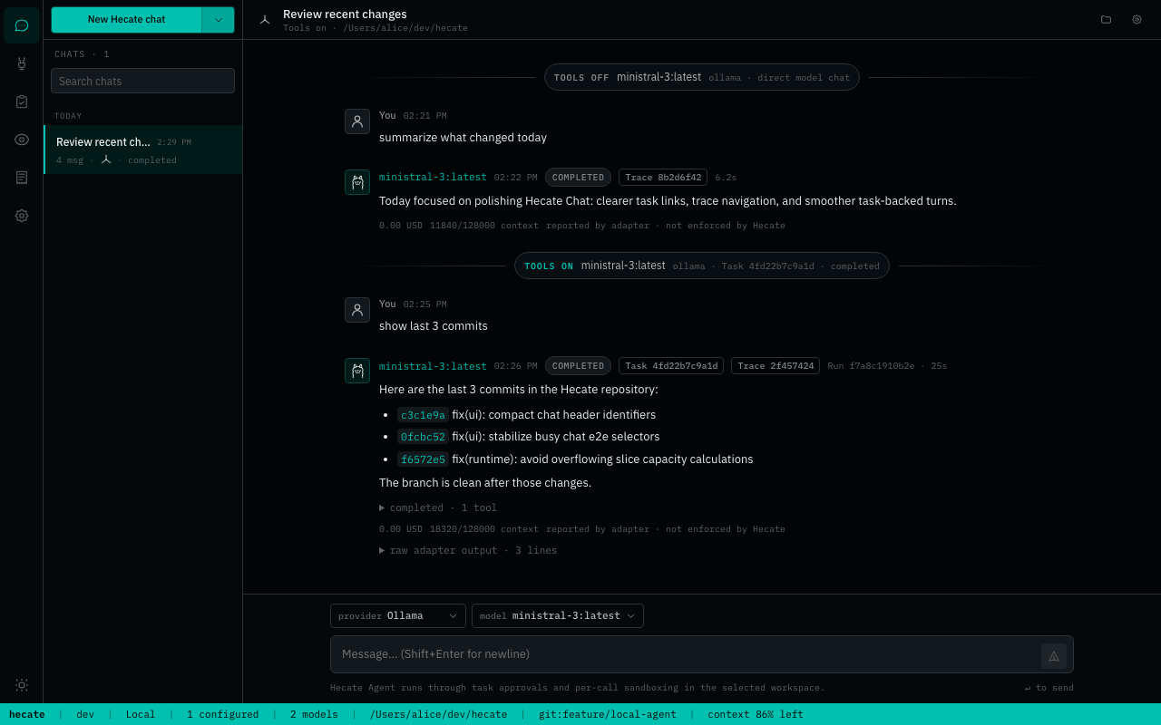Open the document logs icon in left rail

tap(22, 178)
